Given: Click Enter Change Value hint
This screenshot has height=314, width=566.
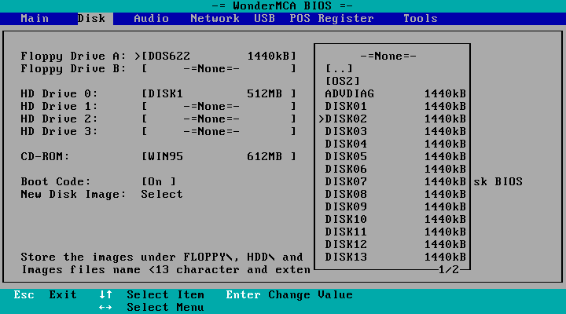Looking at the screenshot, I should [x=289, y=294].
